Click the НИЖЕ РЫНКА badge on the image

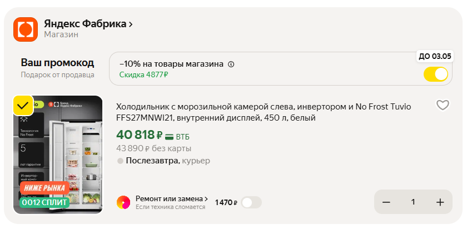pos(44,188)
